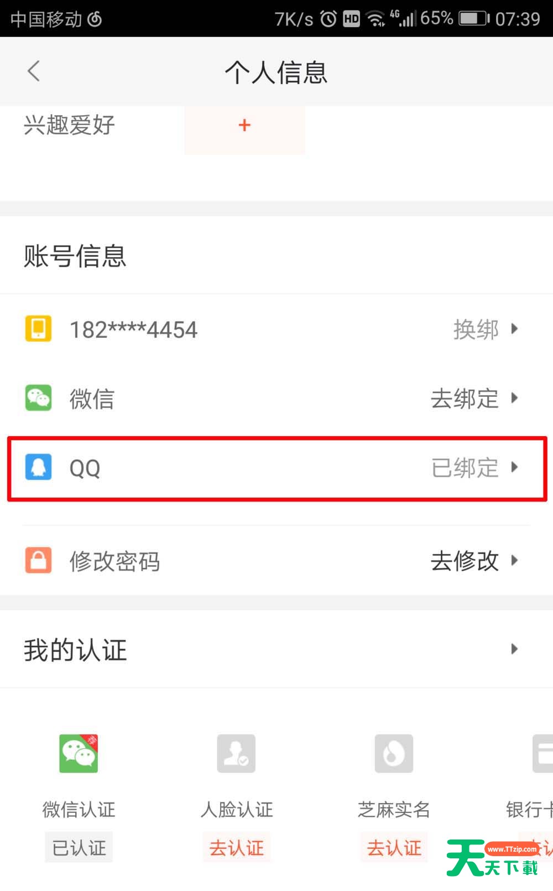Select the 人脸认证 face verification icon

click(x=236, y=753)
